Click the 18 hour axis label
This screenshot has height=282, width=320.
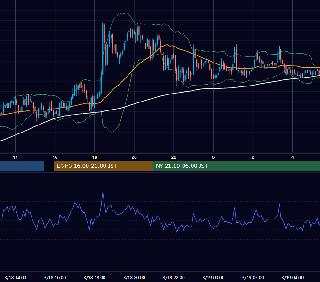95,157
